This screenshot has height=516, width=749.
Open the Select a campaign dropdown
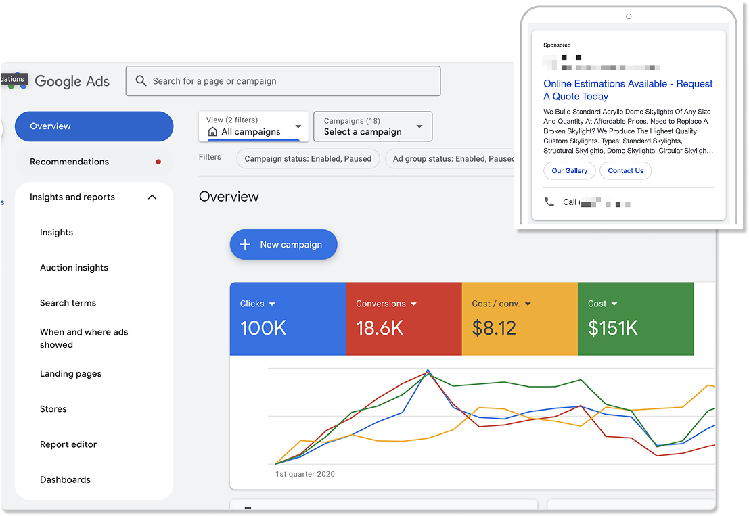coord(373,126)
